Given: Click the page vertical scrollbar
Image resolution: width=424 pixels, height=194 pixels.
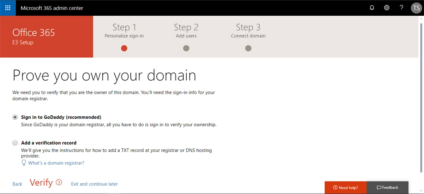Looking at the screenshot, I should (x=421, y=97).
